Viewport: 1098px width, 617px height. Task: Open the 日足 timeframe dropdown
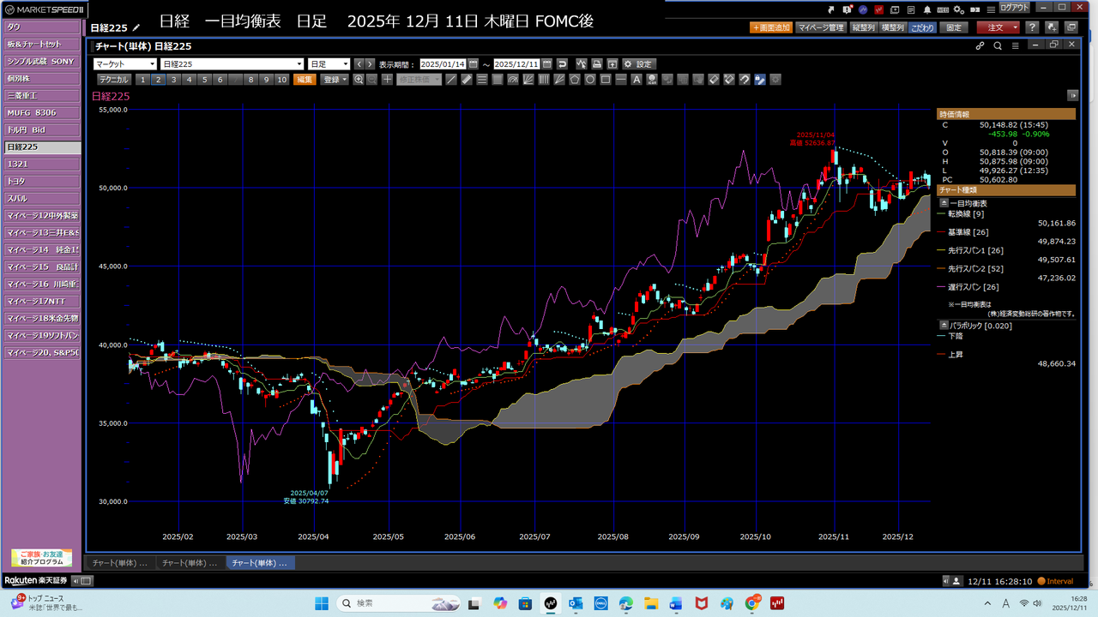[329, 64]
